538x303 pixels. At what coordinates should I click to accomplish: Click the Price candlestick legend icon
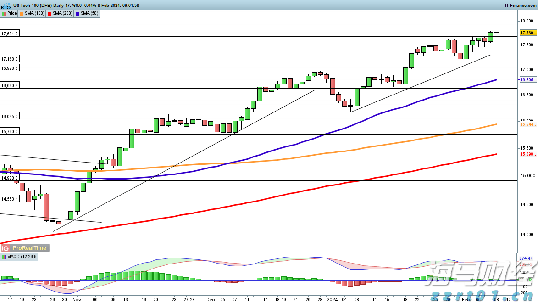[4, 13]
